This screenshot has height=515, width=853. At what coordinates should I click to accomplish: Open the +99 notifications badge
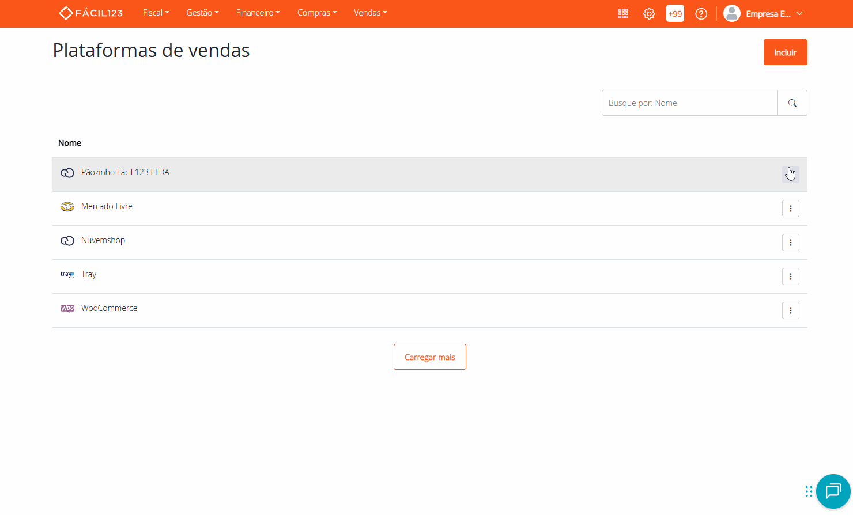coord(675,13)
